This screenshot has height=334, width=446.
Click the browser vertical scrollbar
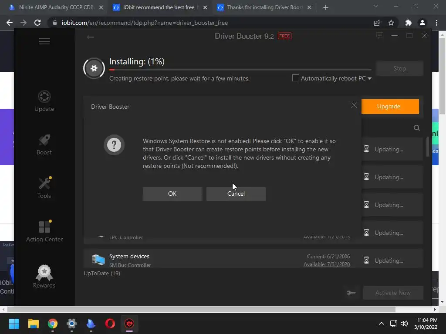442,76
